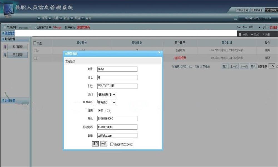Open the 用户角色 dropdown showing 普通职员
This screenshot has height=167, width=278.
pos(106,102)
